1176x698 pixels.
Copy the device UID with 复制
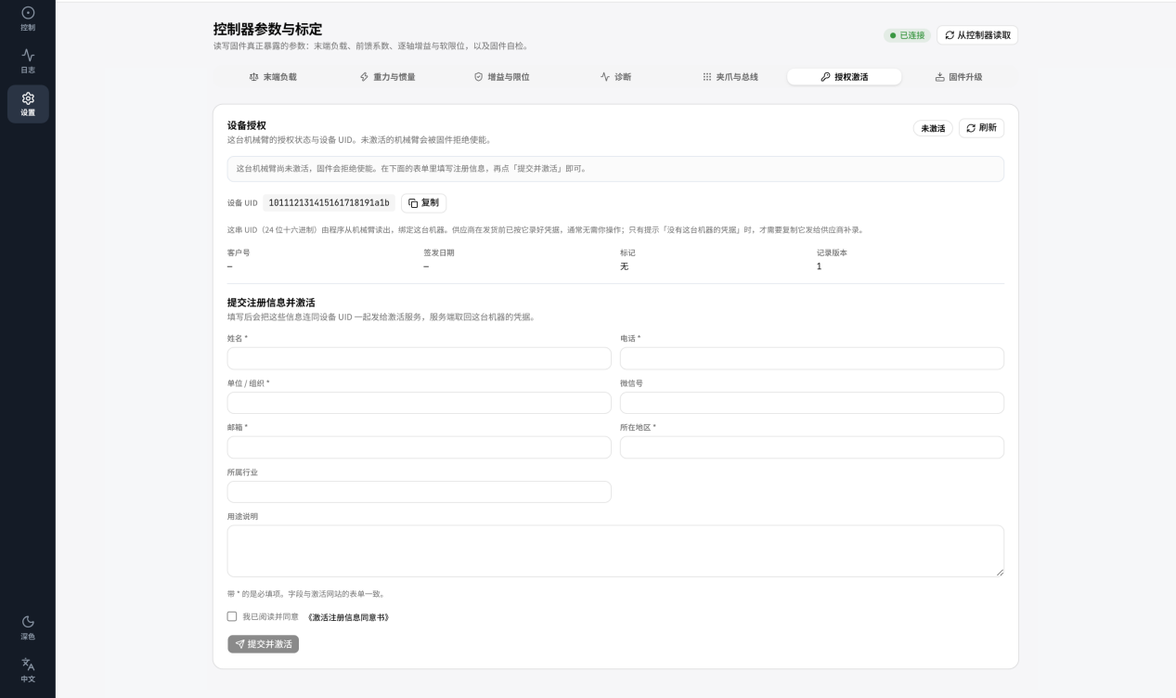[x=423, y=202]
